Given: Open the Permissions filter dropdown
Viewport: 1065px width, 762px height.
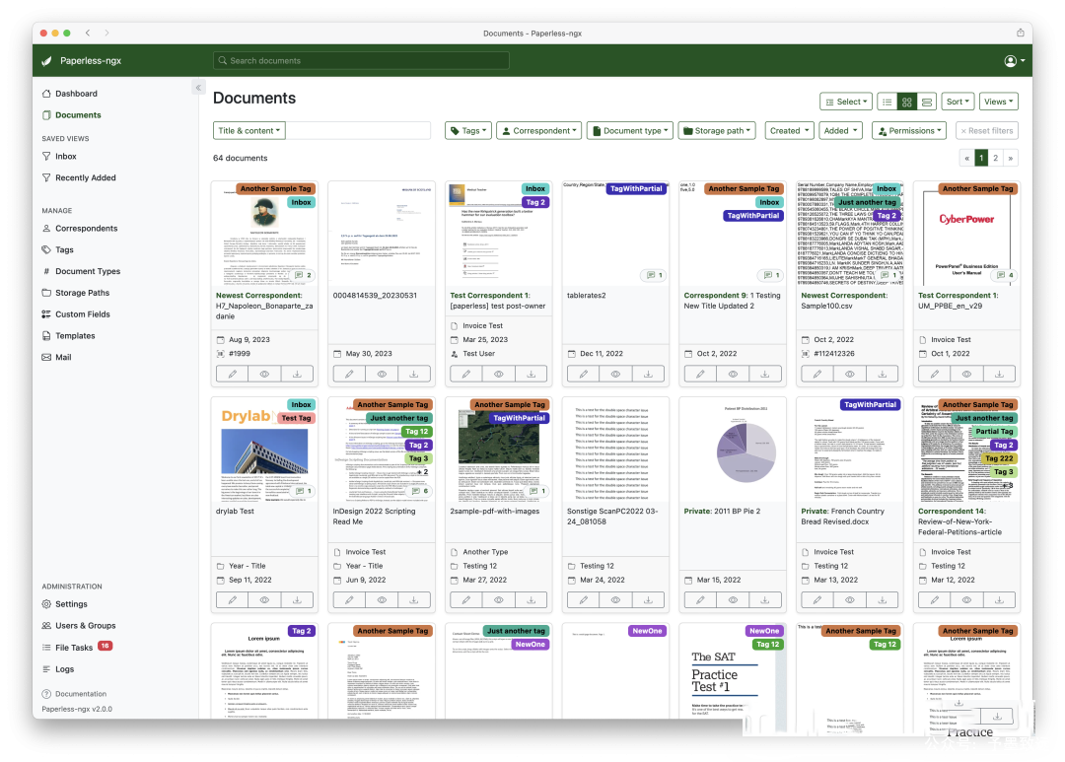Looking at the screenshot, I should click(910, 131).
